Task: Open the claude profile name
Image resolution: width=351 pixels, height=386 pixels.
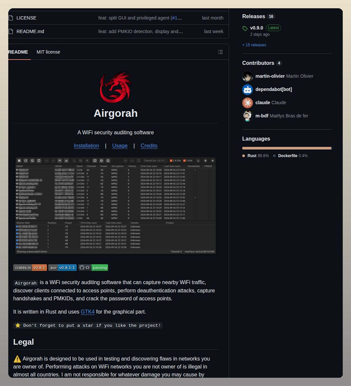Action: (x=263, y=103)
